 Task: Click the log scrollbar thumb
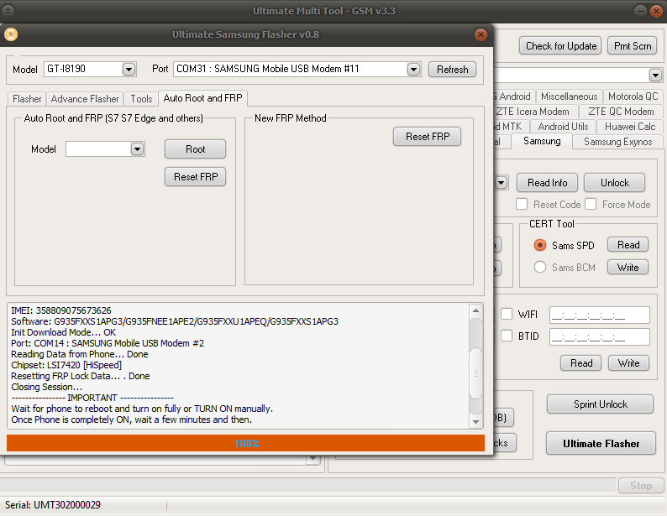tap(475, 373)
